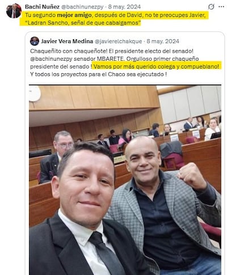The height and width of the screenshot is (275, 227).
Task: Click quoted tweet's 8 may. 2024 date
Action: [163, 41]
